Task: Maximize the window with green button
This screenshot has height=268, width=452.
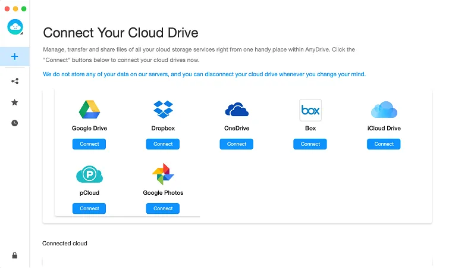Action: pyautogui.click(x=24, y=9)
